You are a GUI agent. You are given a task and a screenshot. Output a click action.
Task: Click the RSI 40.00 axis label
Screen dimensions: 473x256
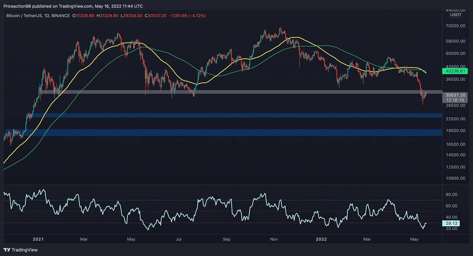451,217
